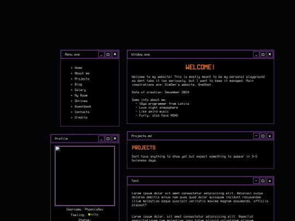Close the Window.exe window

270,55
